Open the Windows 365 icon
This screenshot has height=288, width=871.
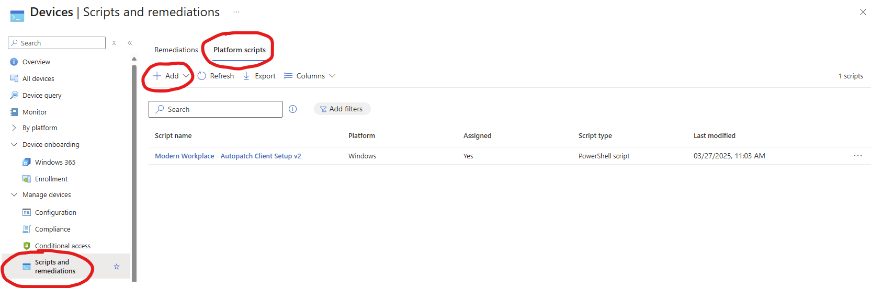(x=27, y=162)
